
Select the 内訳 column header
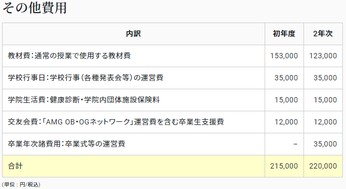[133, 34]
